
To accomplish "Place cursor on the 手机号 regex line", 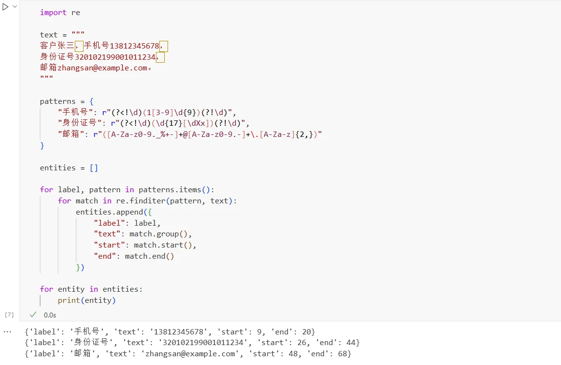I will point(147,112).
